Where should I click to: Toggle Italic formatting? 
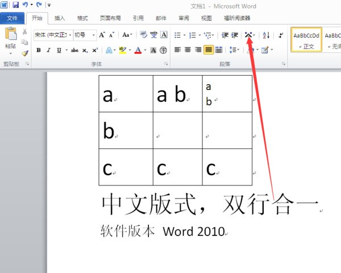click(49, 50)
